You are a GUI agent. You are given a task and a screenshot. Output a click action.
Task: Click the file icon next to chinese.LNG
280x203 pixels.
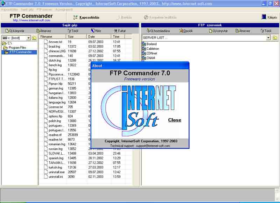click(x=46, y=51)
